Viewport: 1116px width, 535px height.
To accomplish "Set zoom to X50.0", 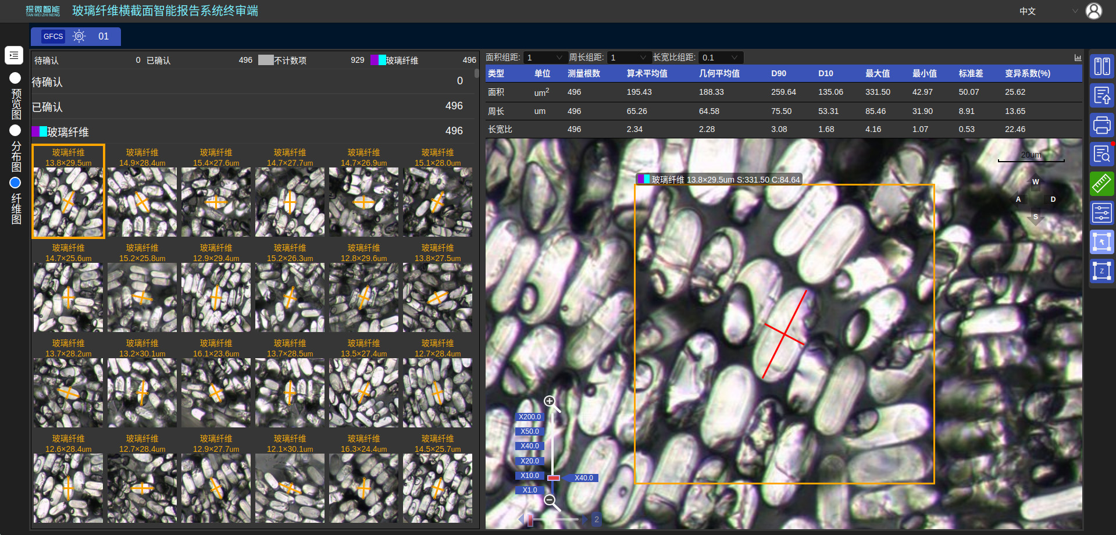I will pos(530,431).
